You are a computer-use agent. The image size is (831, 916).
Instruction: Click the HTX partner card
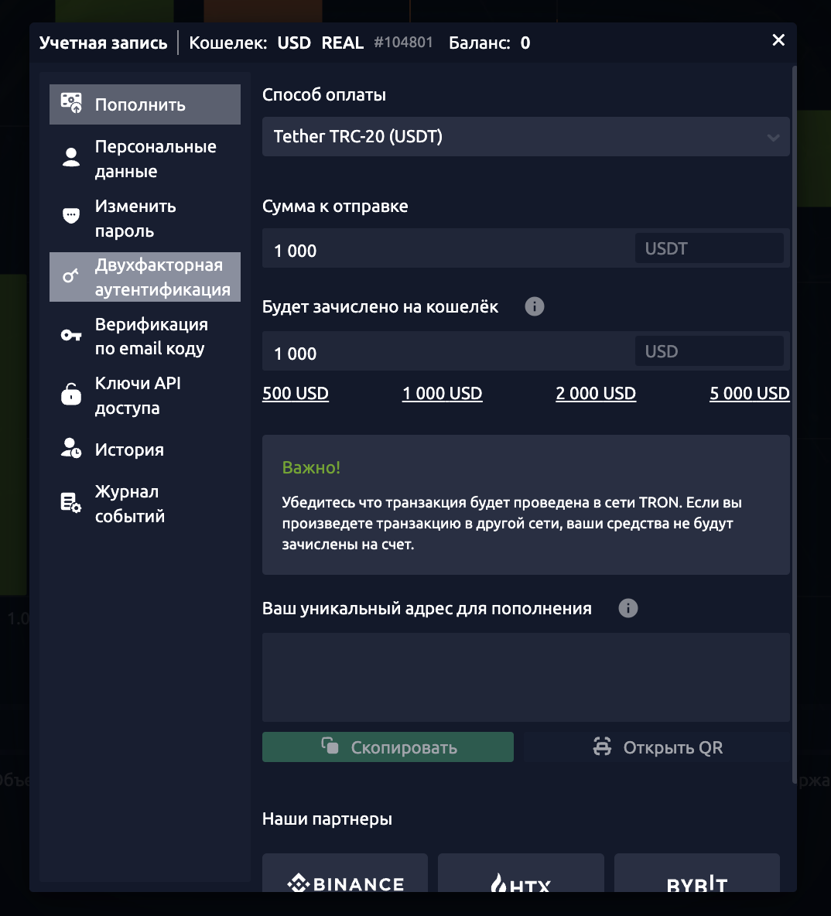coord(521,873)
